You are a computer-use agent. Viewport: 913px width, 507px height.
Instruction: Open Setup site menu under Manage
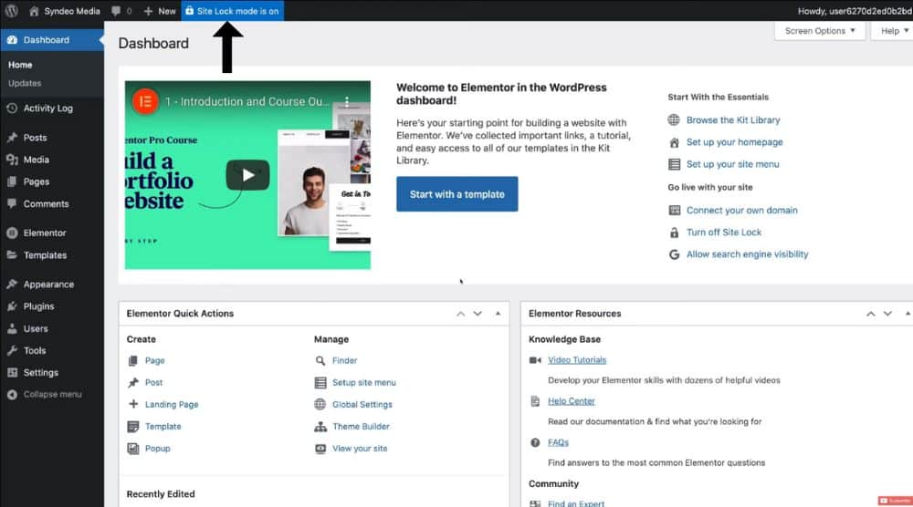pos(364,383)
